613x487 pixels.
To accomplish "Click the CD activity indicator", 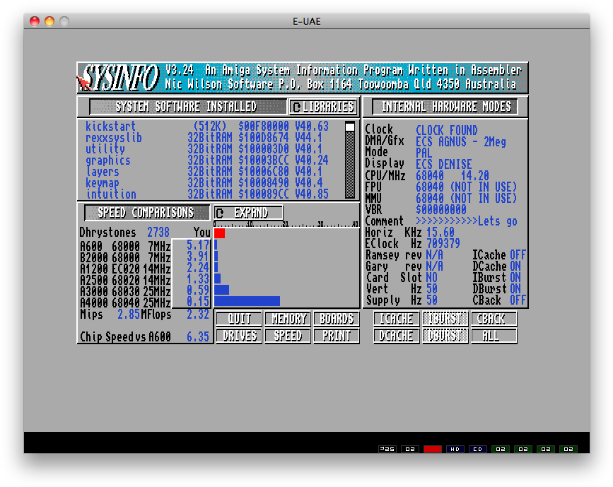I will tap(477, 449).
